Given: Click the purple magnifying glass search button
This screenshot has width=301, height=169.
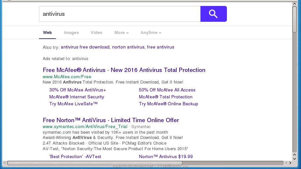Looking at the screenshot, I should [x=213, y=14].
